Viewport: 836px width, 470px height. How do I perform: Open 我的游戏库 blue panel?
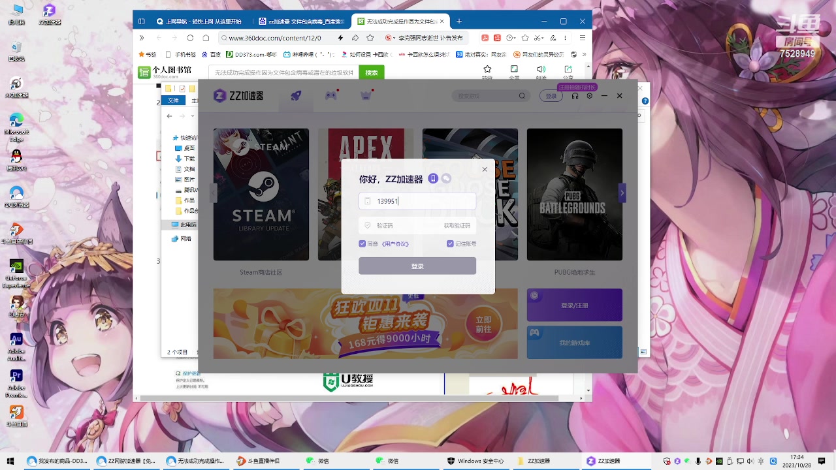(x=575, y=342)
